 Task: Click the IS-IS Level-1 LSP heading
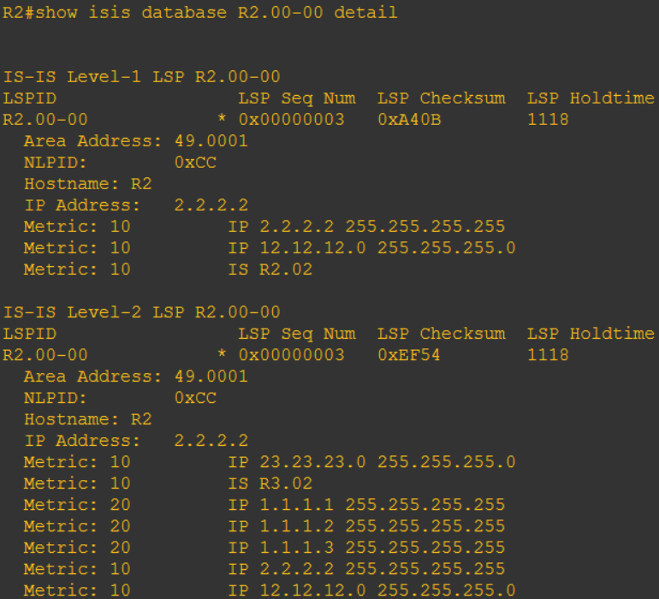[x=142, y=77]
